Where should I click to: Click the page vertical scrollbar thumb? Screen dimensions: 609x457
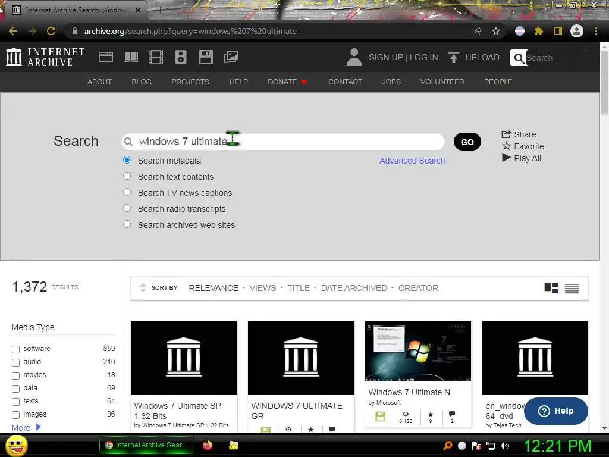tap(604, 82)
